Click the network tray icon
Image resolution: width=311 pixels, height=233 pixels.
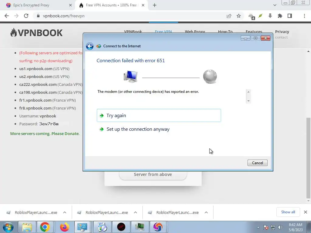273,227
